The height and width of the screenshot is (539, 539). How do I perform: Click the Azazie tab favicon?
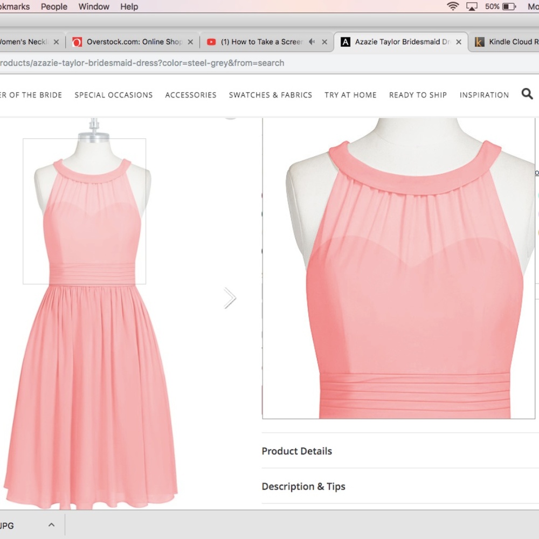coord(345,42)
